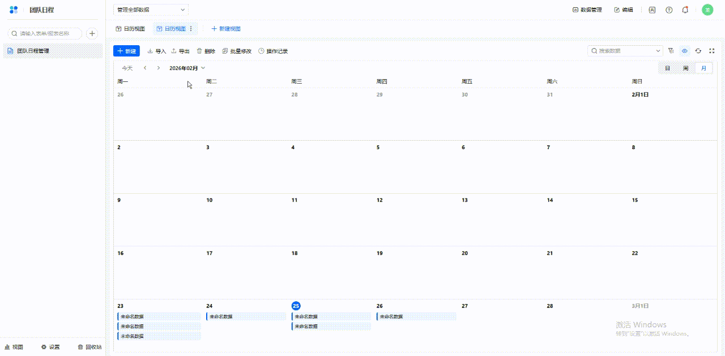Viewport: 725px width, 356px height.
Task: Expand the search box dropdown arrow
Action: [658, 51]
